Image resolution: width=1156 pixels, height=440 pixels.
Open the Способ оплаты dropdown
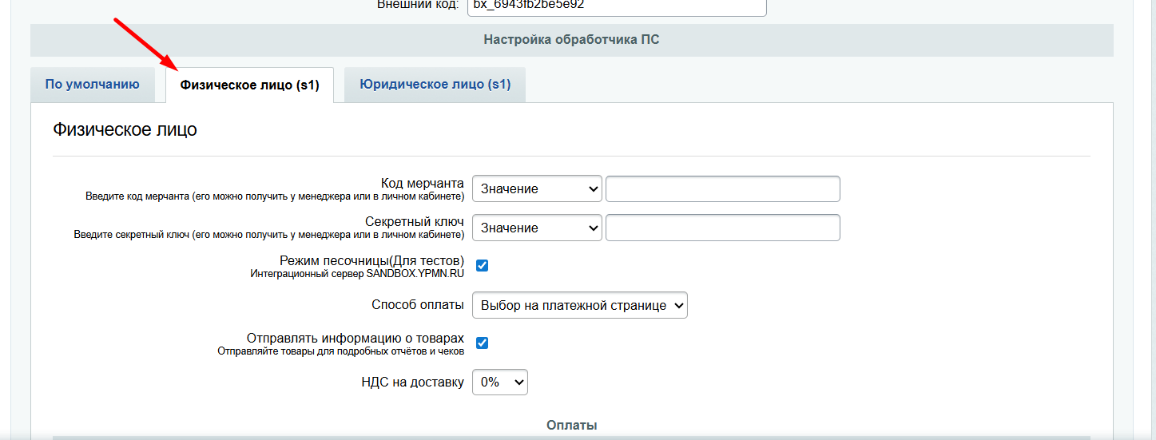580,305
